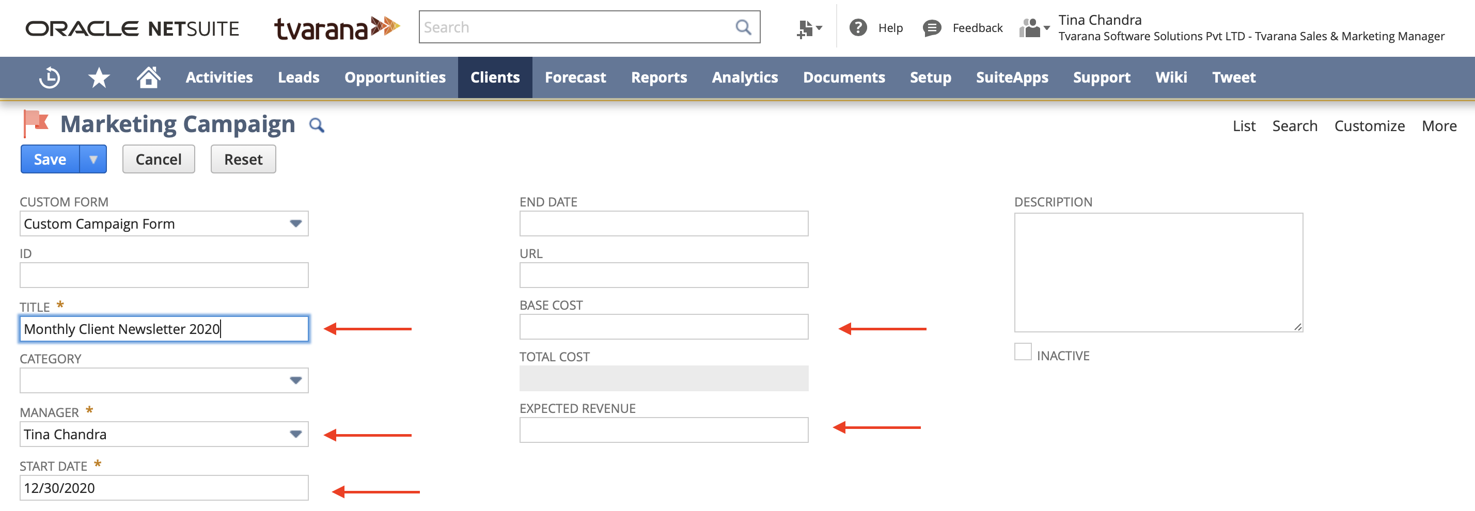Open the Wiki menu
Screen dimensions: 1475x511
tap(1171, 77)
